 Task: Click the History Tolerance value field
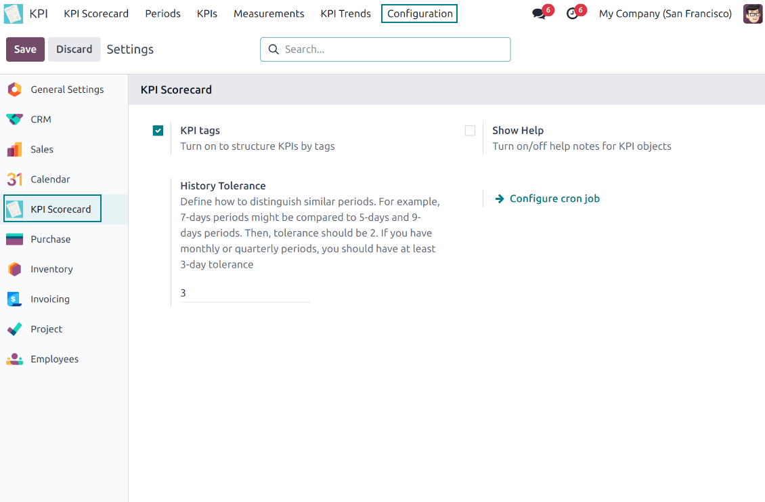coord(244,293)
